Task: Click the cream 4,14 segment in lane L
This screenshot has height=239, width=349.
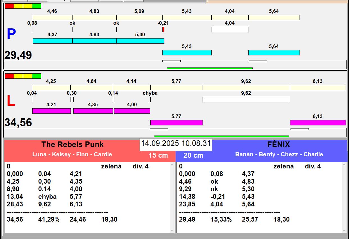Action: [x=132, y=87]
